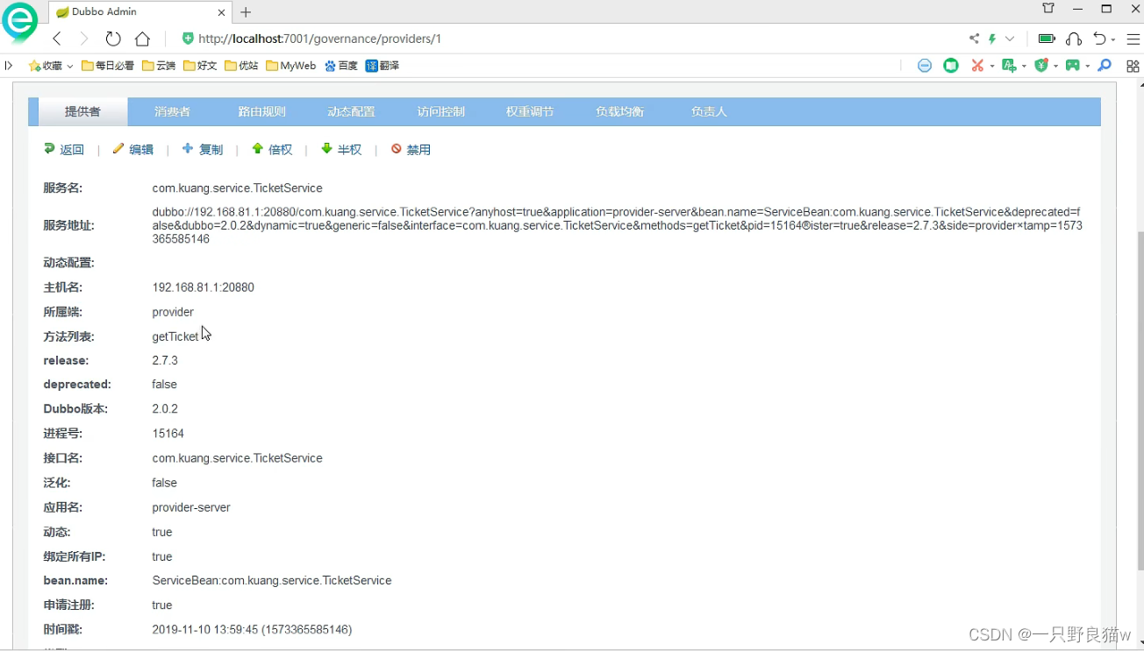Click the browser forward arrow
This screenshot has width=1144, height=651.
84,39
